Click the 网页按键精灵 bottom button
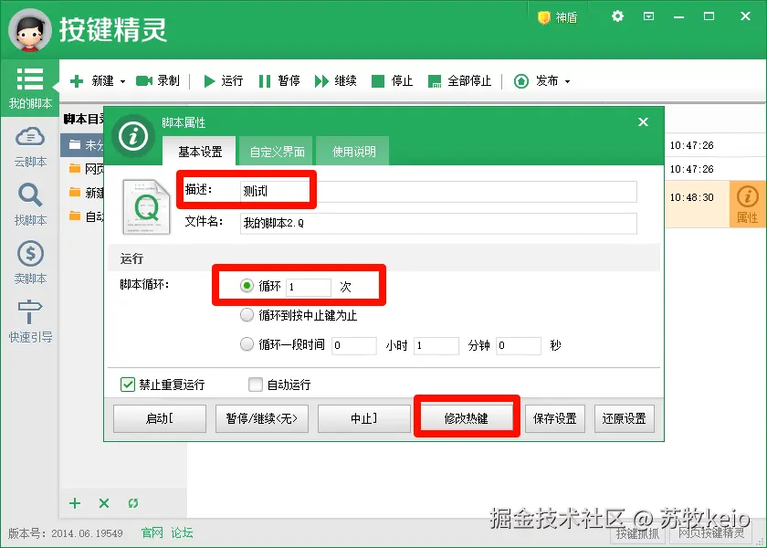The image size is (767, 548). (711, 533)
